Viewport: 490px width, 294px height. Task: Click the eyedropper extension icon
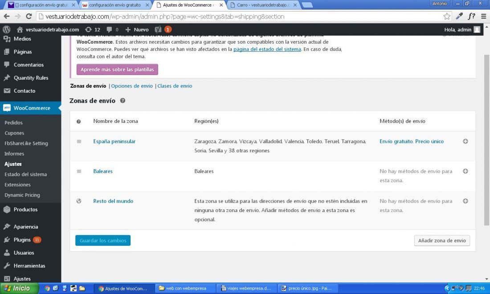pos(459,16)
